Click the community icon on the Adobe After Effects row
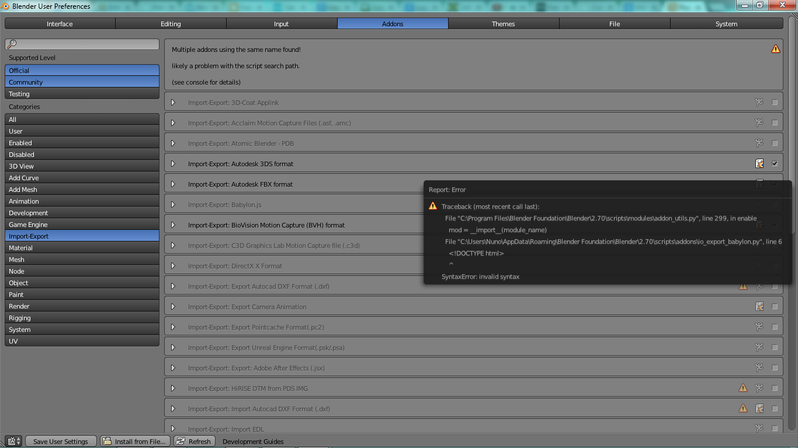The height and width of the screenshot is (448, 798). point(759,368)
